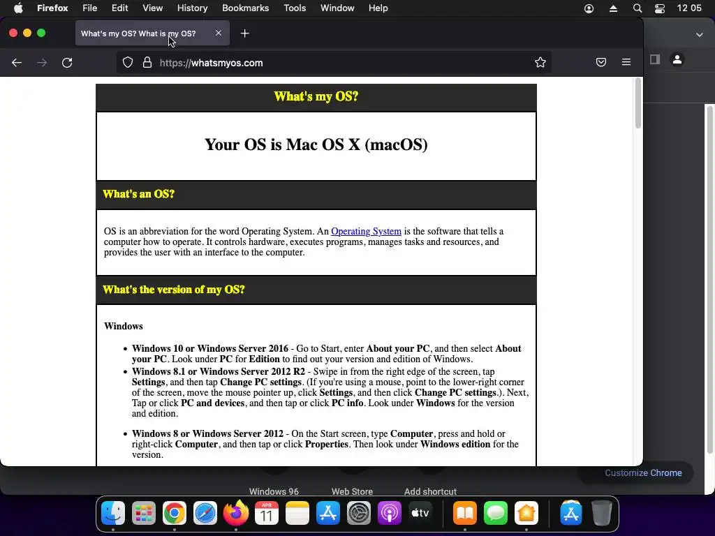Open the Bookmarks menu
This screenshot has width=715, height=536.
[x=245, y=8]
